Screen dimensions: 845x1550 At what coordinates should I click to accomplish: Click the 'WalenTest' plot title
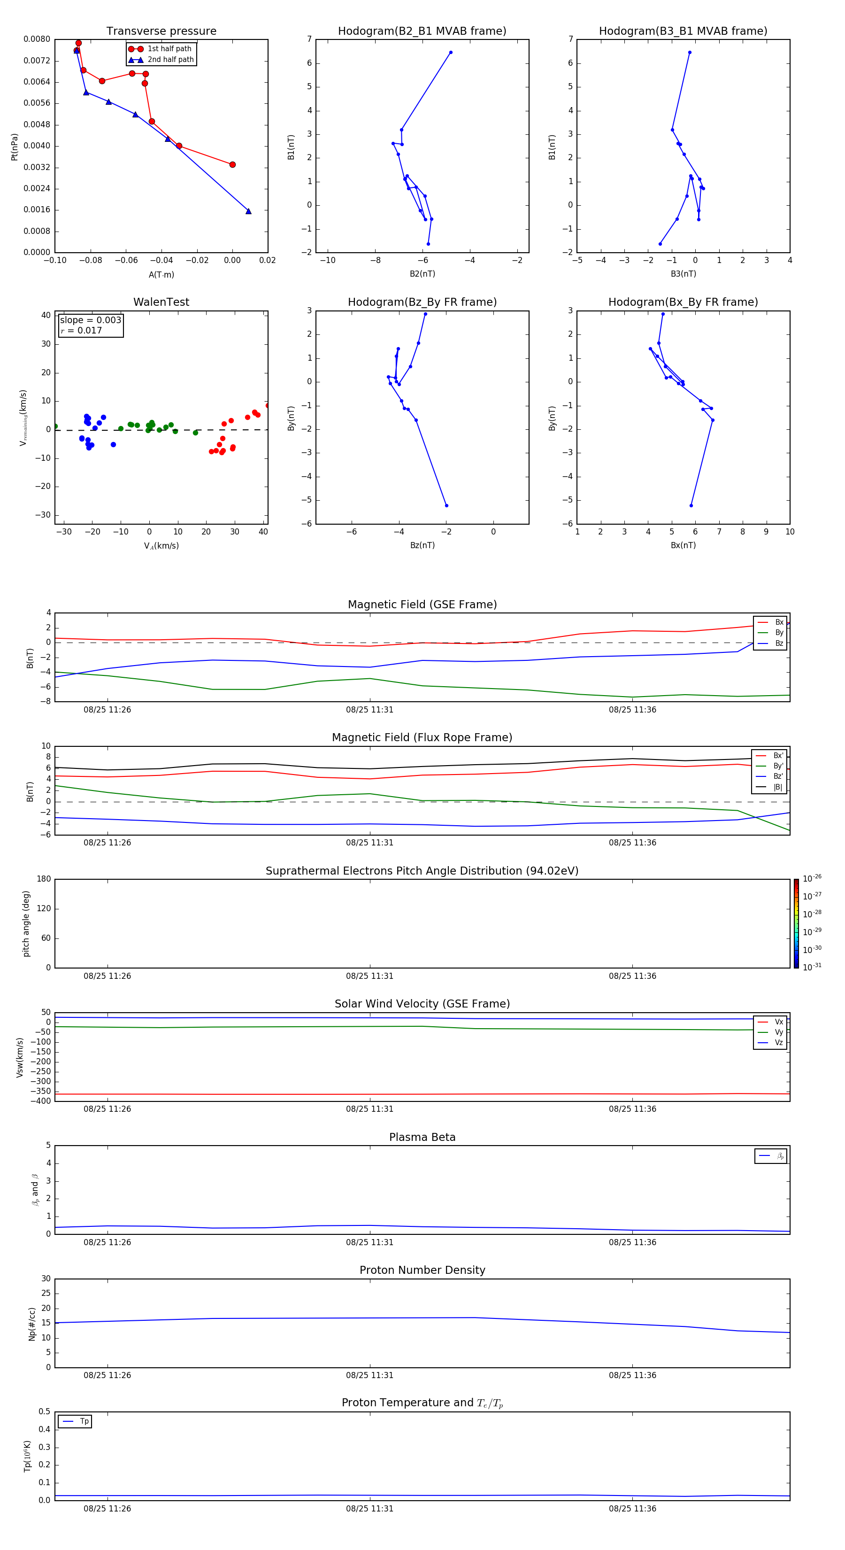pyautogui.click(x=161, y=302)
